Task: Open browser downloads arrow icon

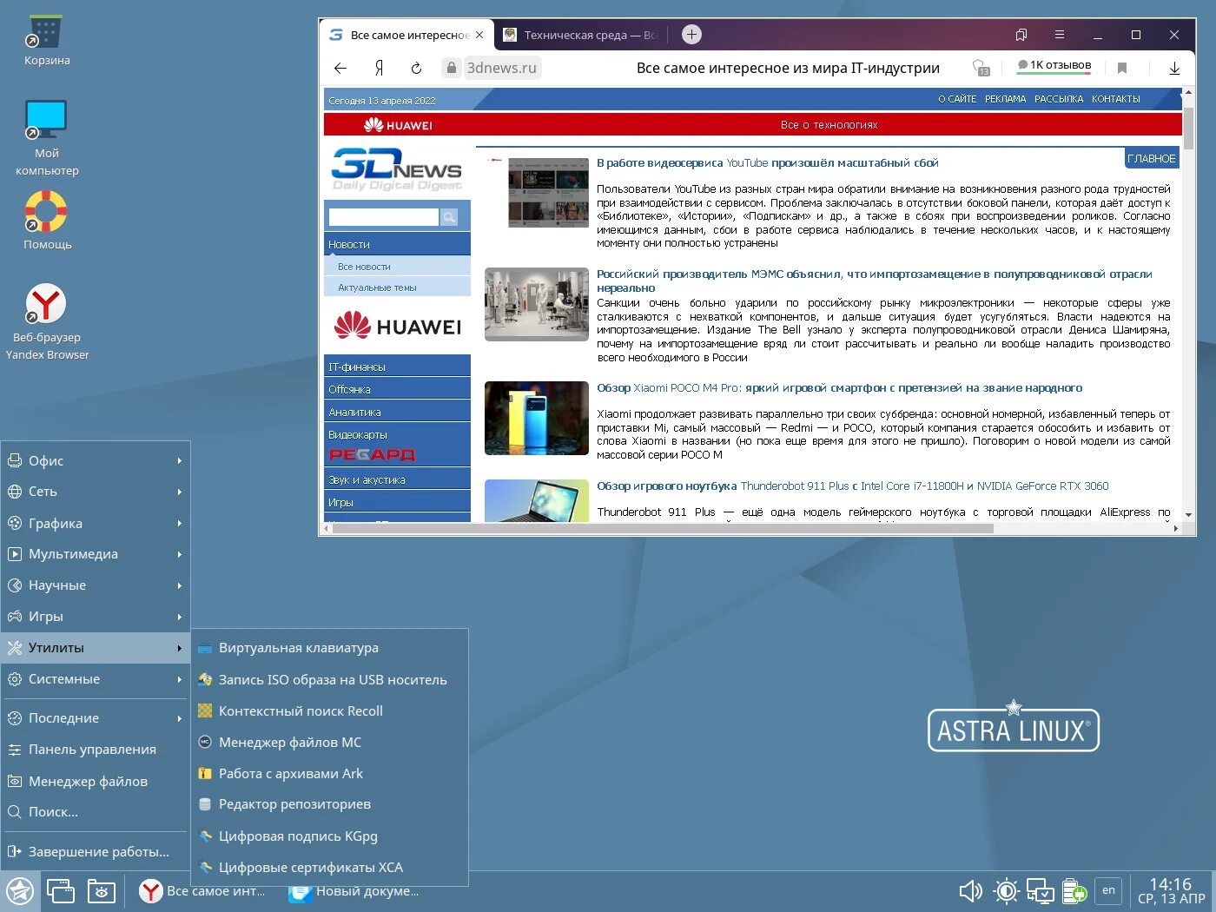Action: click(x=1174, y=68)
